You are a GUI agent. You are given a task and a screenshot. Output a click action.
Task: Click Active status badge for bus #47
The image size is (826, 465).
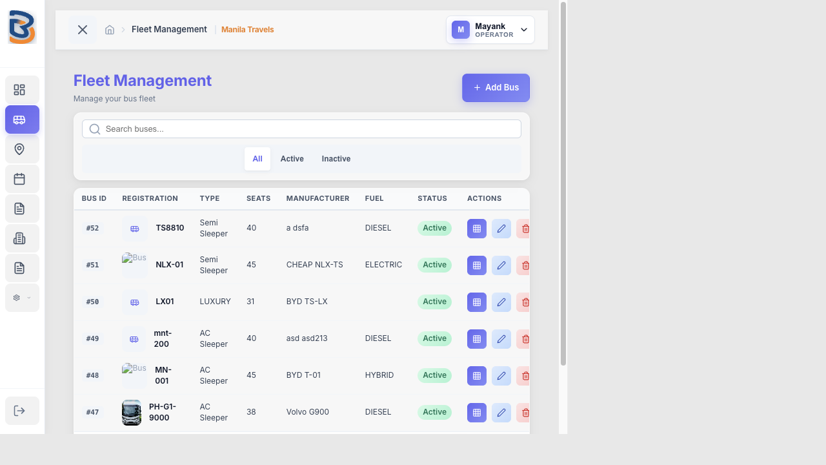[435, 412]
